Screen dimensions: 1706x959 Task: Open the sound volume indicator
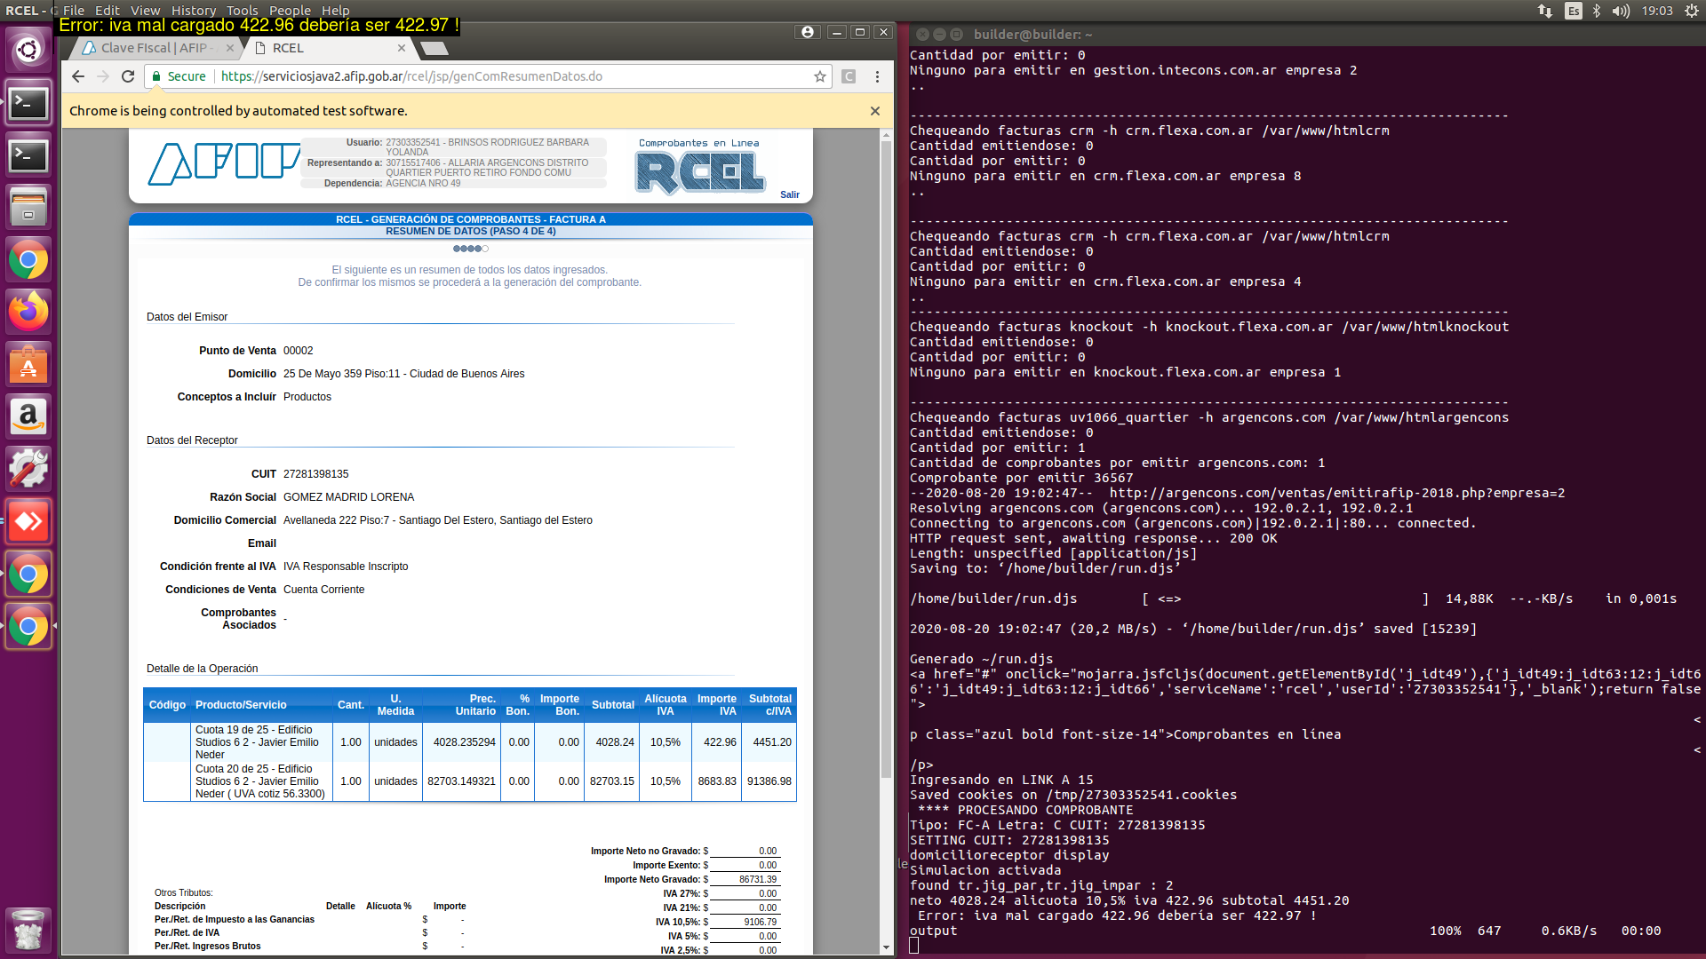[x=1621, y=11]
